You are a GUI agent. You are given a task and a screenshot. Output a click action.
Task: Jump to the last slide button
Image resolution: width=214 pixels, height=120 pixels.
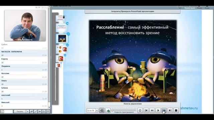tap(170, 110)
